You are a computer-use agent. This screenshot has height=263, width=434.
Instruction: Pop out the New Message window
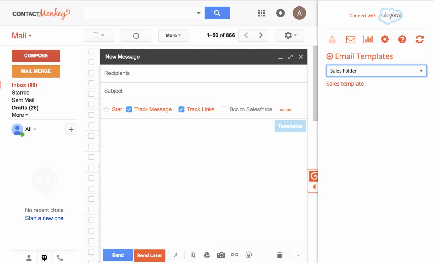pyautogui.click(x=290, y=57)
